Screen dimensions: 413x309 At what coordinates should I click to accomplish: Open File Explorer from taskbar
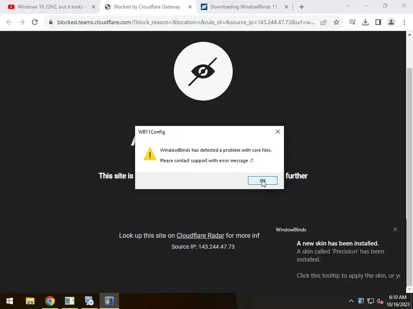(x=30, y=301)
